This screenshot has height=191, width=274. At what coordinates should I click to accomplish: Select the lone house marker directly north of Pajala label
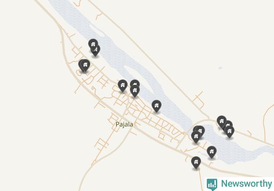point(123,85)
